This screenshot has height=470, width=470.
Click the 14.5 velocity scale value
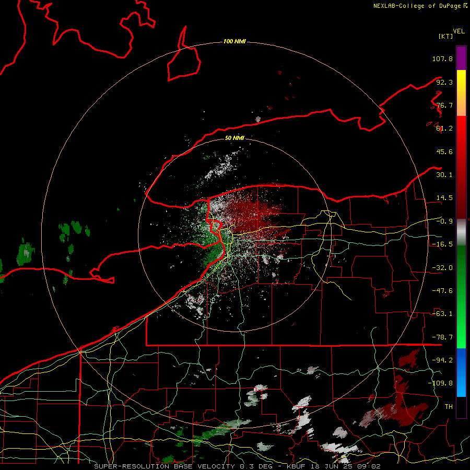(x=444, y=198)
